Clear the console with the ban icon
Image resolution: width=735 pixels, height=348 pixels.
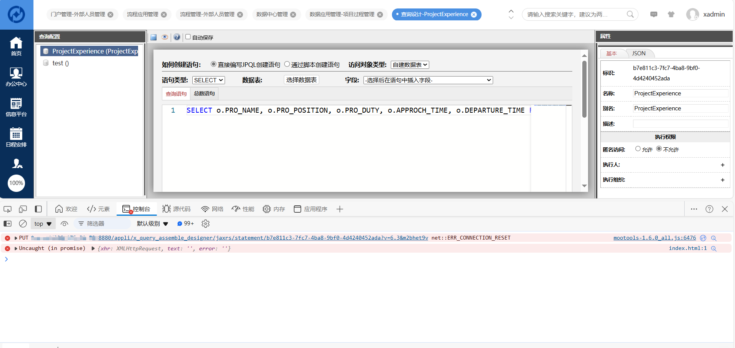[23, 224]
